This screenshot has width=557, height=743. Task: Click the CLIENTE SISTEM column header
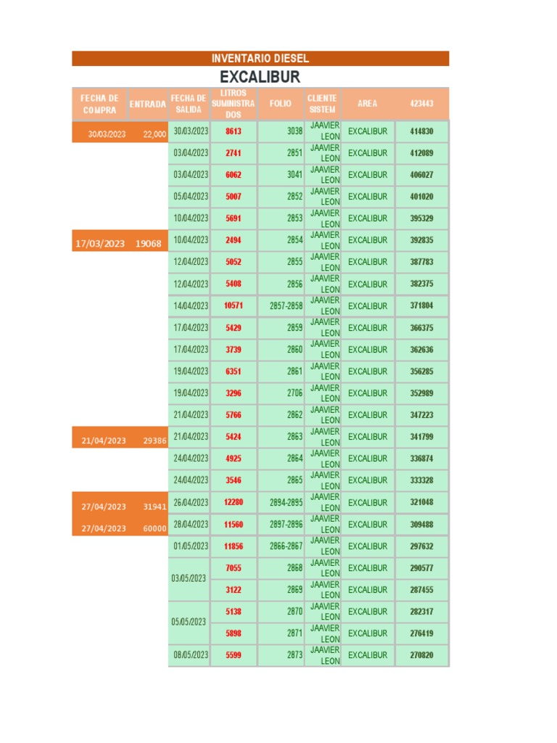pos(322,104)
